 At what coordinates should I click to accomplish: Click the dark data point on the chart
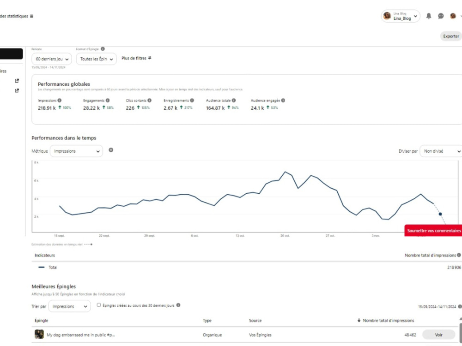(x=440, y=214)
